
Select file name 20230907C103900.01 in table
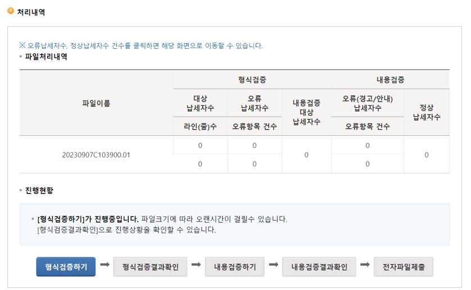pos(96,155)
